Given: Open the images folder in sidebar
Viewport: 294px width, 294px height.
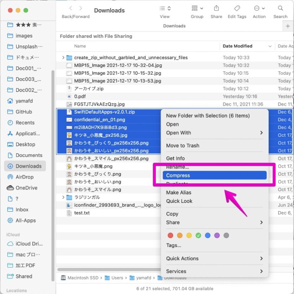Looking at the screenshot, I should [24, 36].
